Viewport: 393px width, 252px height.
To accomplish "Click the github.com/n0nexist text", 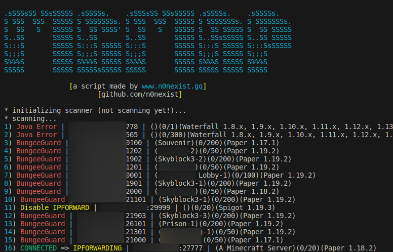I will click(x=140, y=95).
